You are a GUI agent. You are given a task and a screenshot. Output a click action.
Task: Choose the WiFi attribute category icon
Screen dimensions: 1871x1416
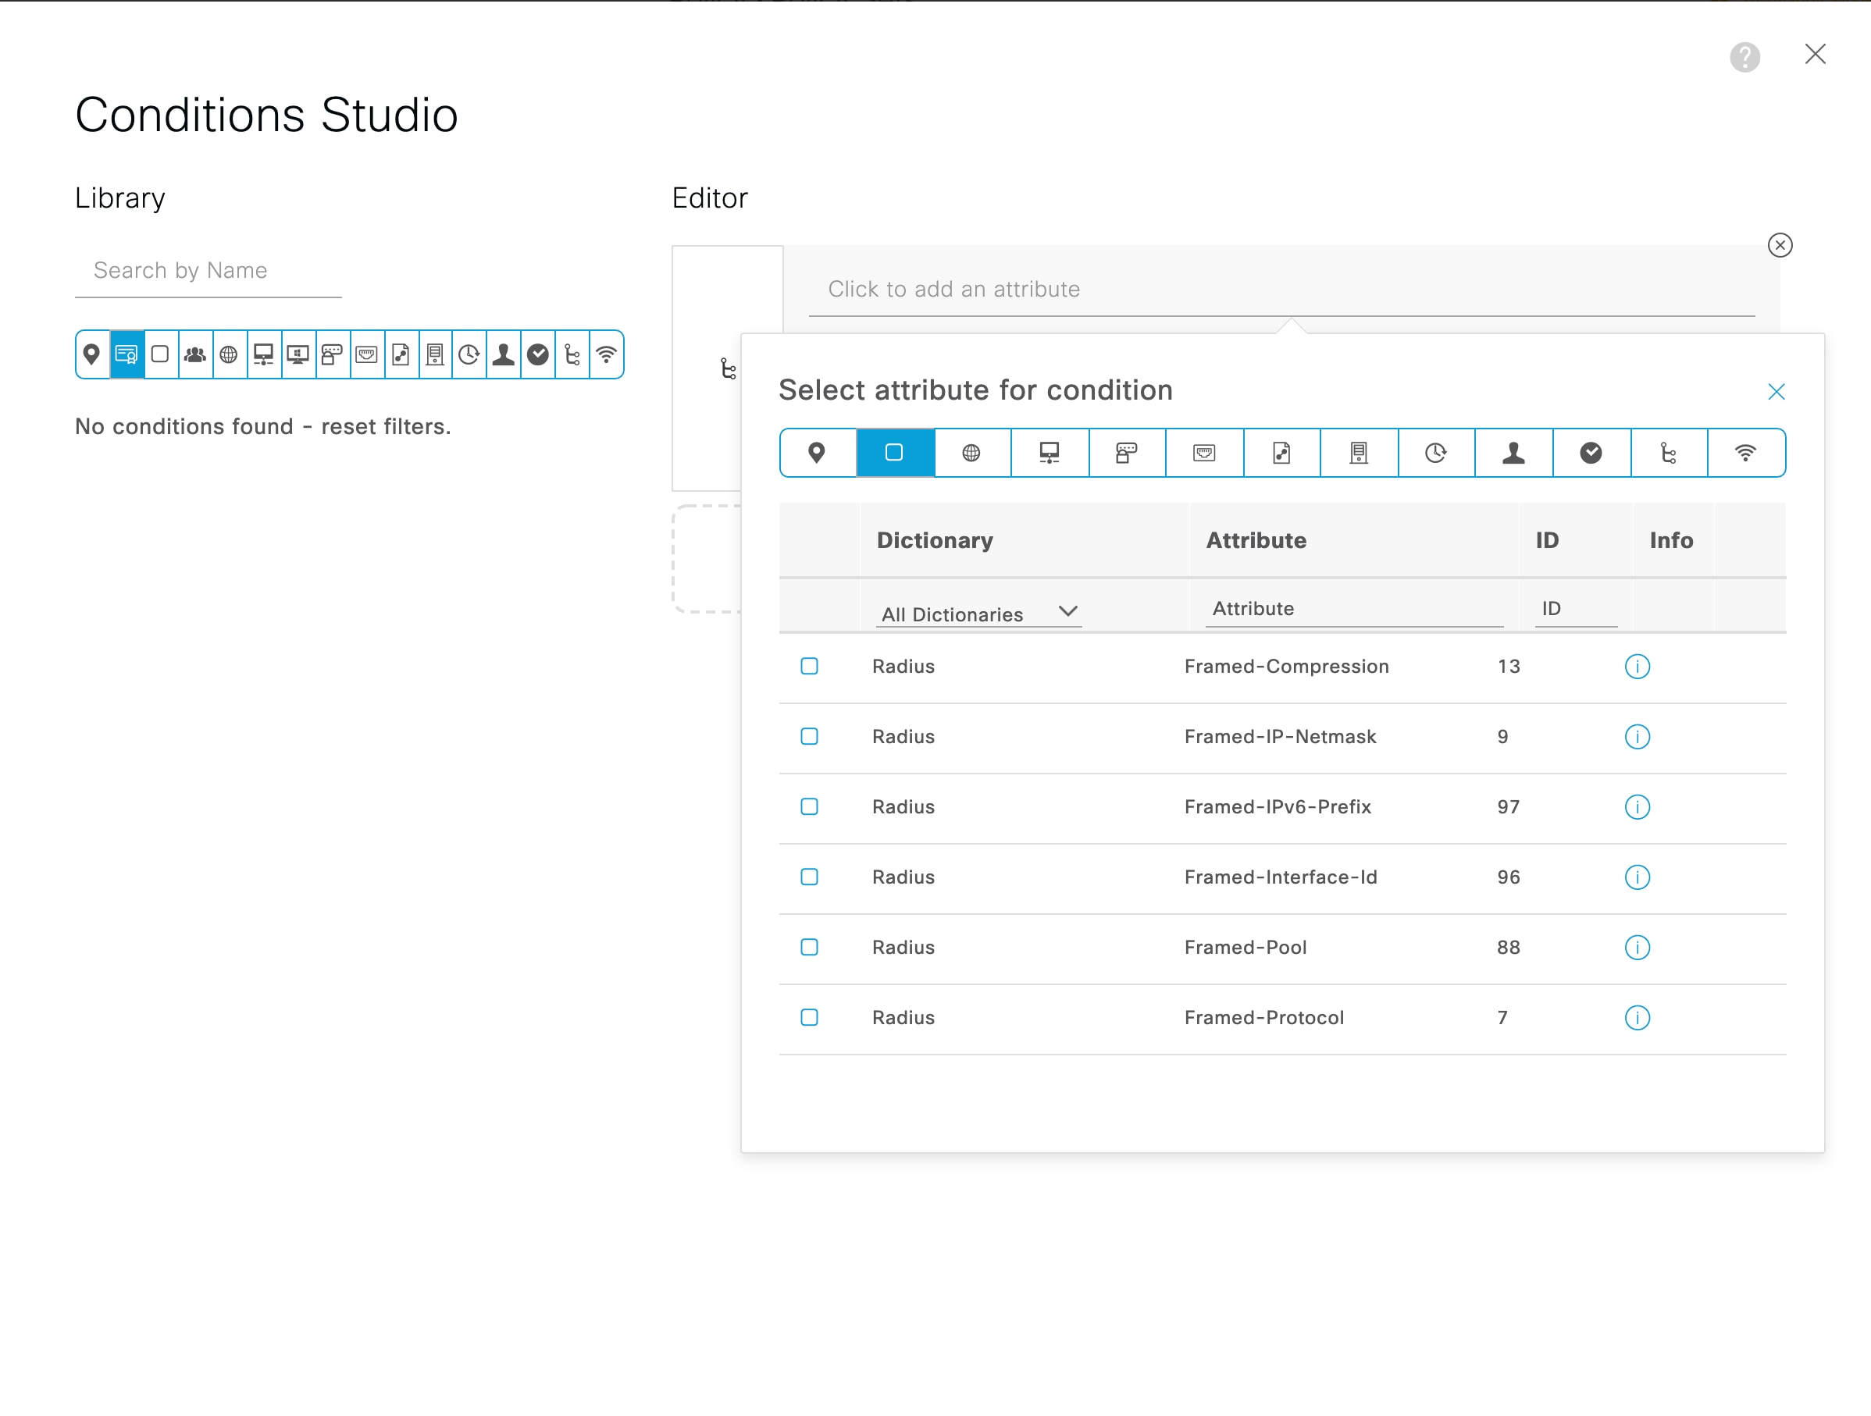pyautogui.click(x=1747, y=452)
